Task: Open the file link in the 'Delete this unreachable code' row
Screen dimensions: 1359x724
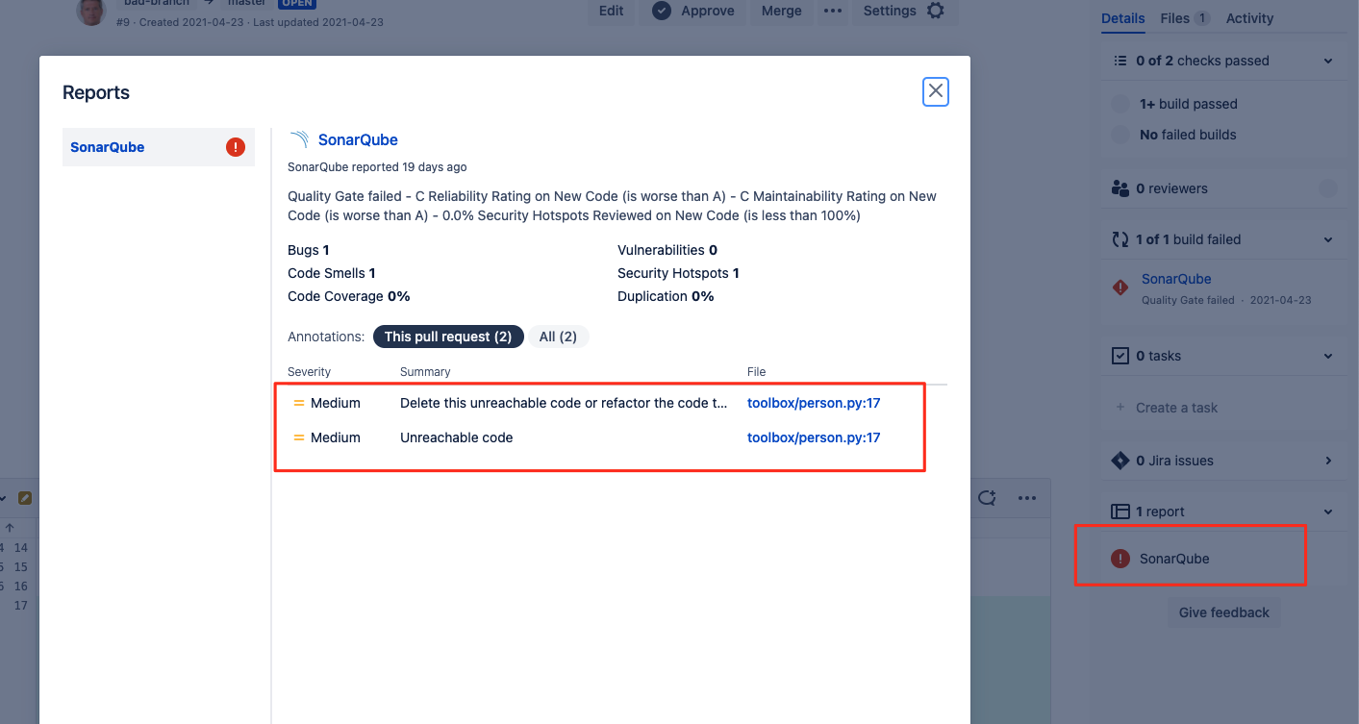Action: (x=814, y=403)
